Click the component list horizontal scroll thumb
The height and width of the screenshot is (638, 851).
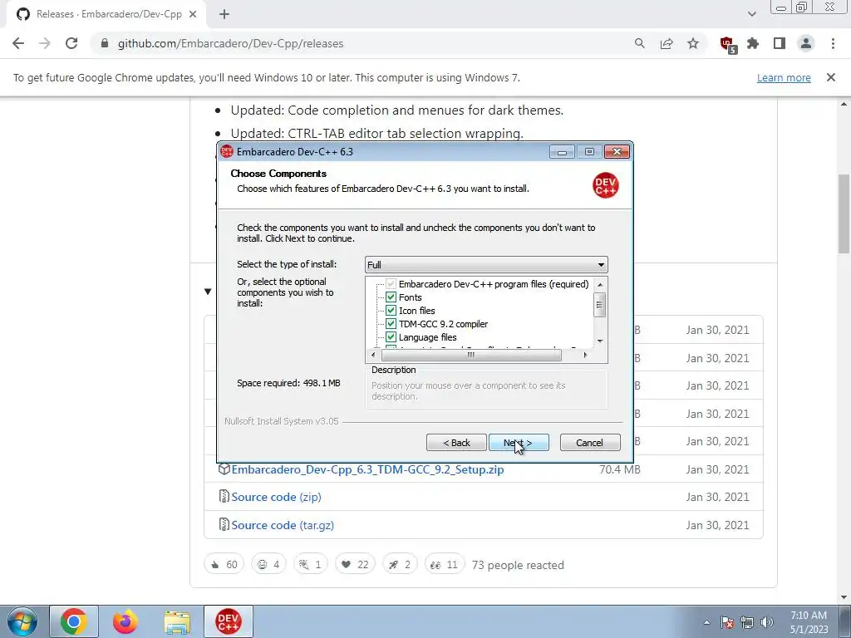pos(471,356)
